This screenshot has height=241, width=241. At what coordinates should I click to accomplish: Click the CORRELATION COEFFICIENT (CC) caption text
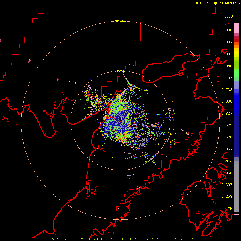point(84,239)
